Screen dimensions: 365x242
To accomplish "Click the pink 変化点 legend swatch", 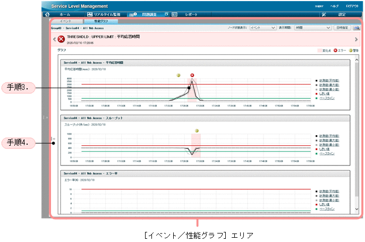I will coord(319,51).
